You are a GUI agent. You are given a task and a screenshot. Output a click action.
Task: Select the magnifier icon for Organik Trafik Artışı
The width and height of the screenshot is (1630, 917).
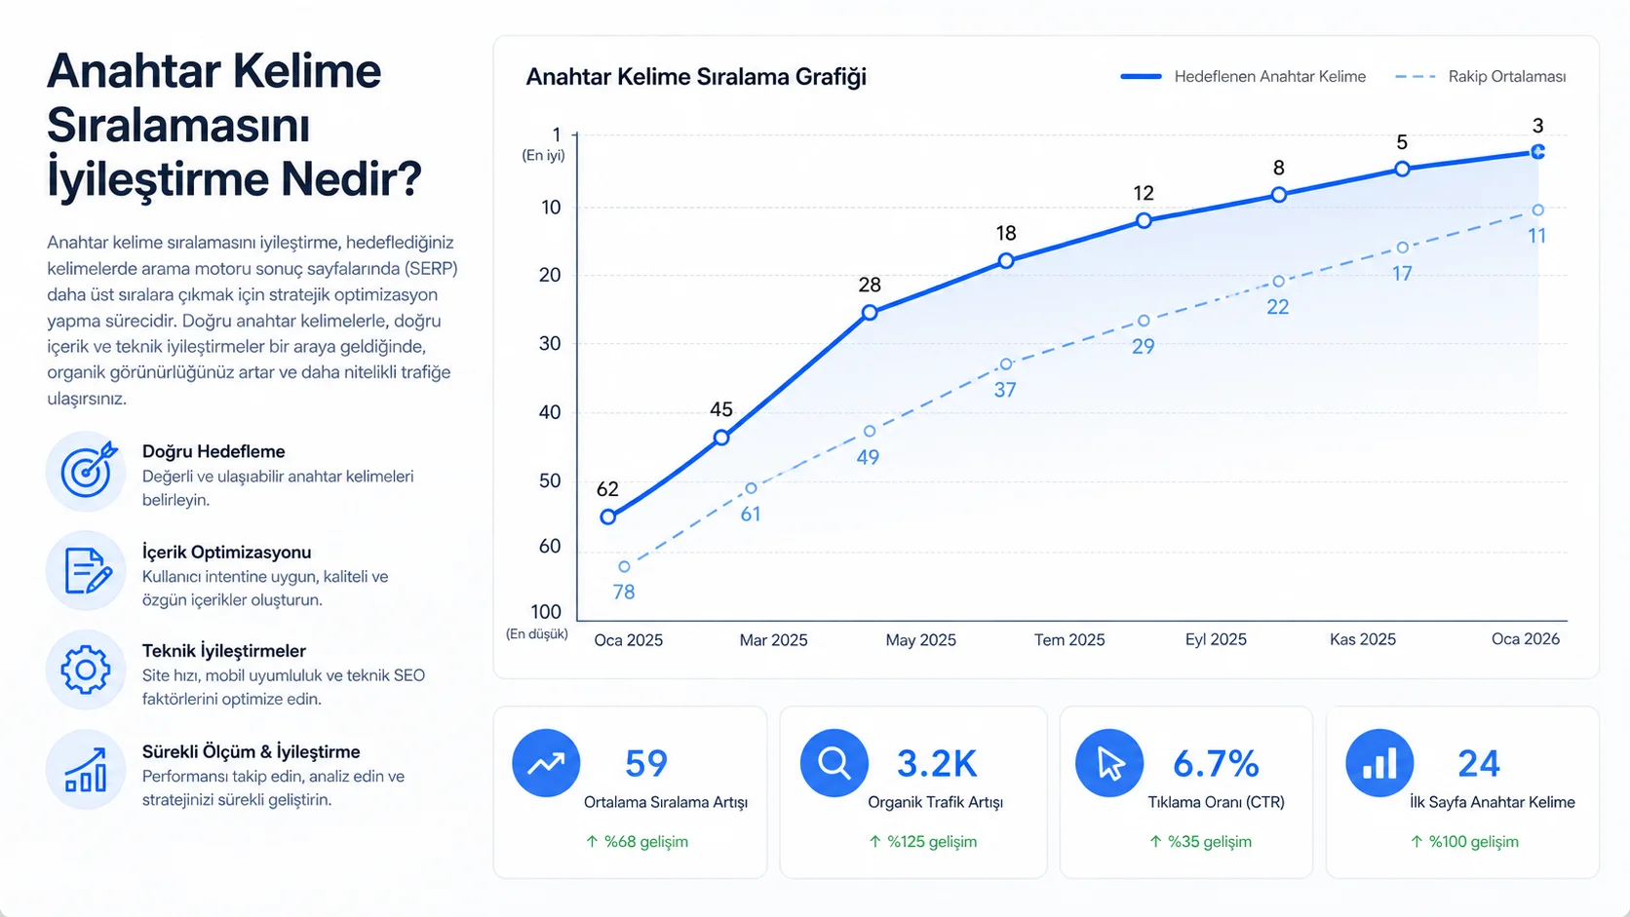(834, 763)
